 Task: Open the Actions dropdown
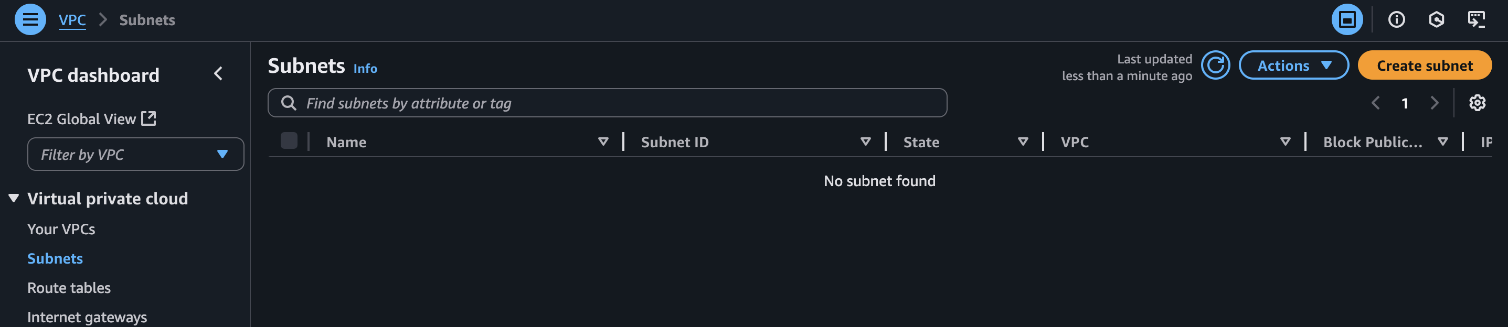[x=1294, y=65]
